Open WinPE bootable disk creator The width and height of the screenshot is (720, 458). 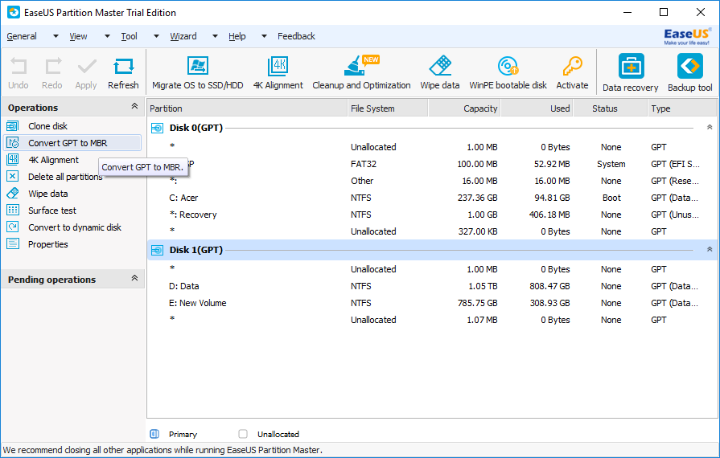tap(508, 67)
